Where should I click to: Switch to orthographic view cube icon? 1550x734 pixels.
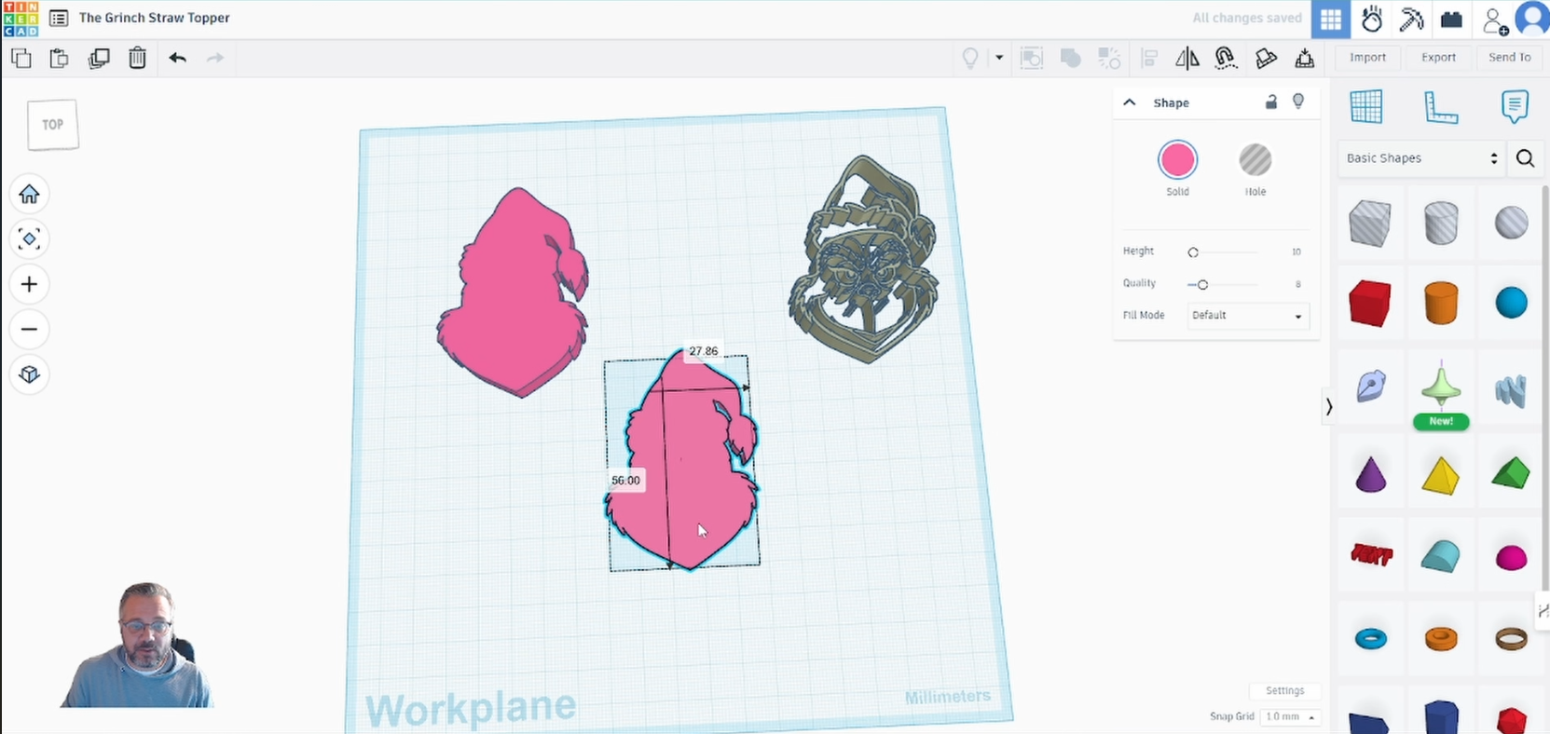(29, 374)
